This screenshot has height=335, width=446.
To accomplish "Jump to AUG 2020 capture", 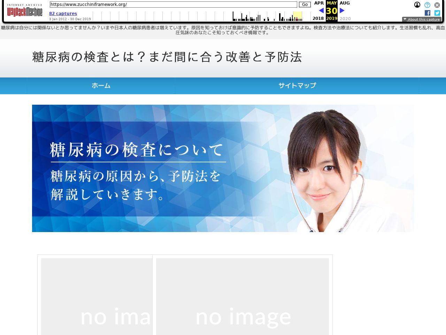I will pos(345,3).
